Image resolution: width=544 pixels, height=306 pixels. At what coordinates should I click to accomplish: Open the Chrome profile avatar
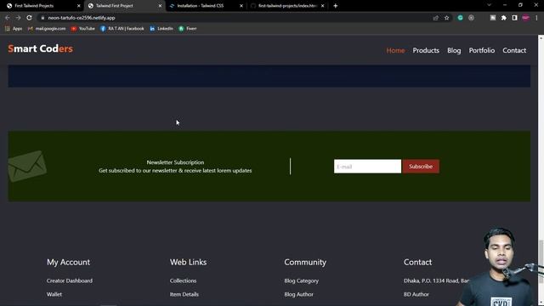tap(526, 18)
